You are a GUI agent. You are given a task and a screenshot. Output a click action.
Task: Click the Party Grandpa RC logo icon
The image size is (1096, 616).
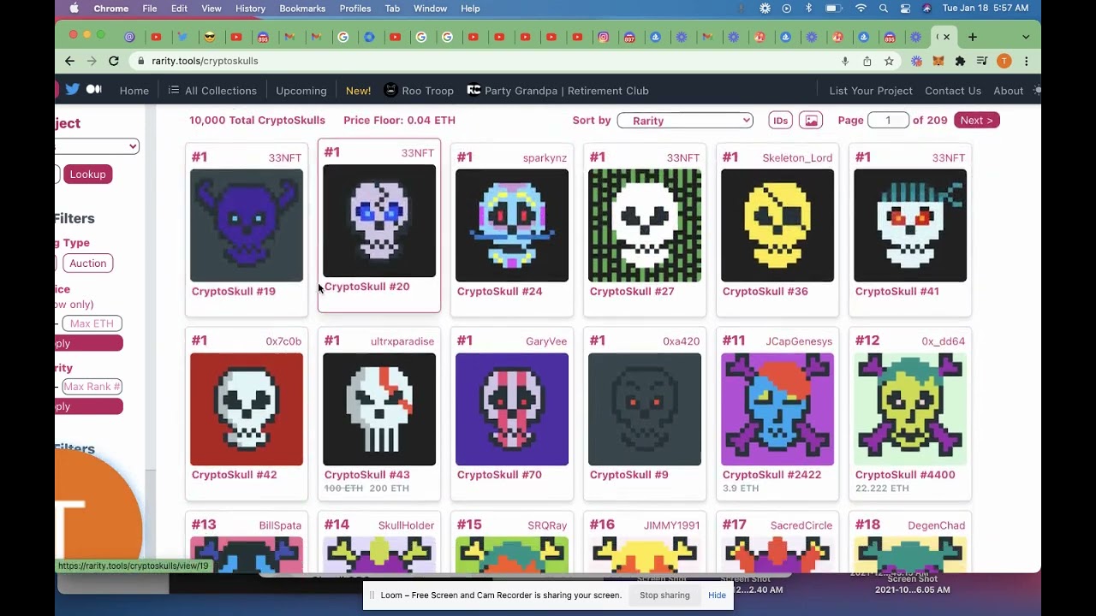[474, 90]
